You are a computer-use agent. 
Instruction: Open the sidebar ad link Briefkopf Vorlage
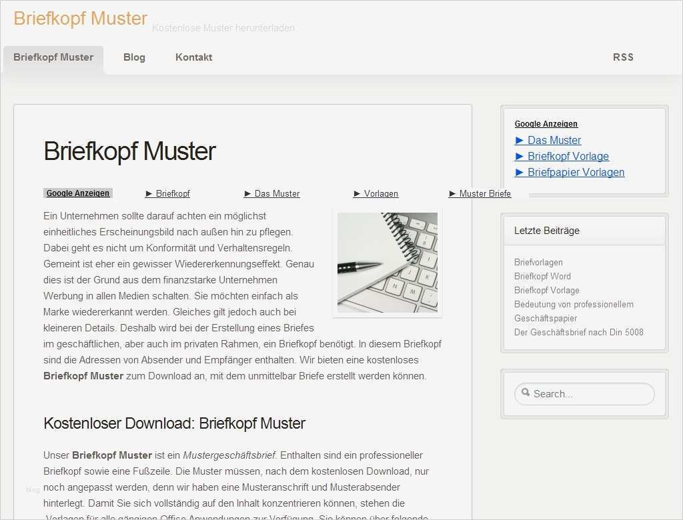pos(562,156)
